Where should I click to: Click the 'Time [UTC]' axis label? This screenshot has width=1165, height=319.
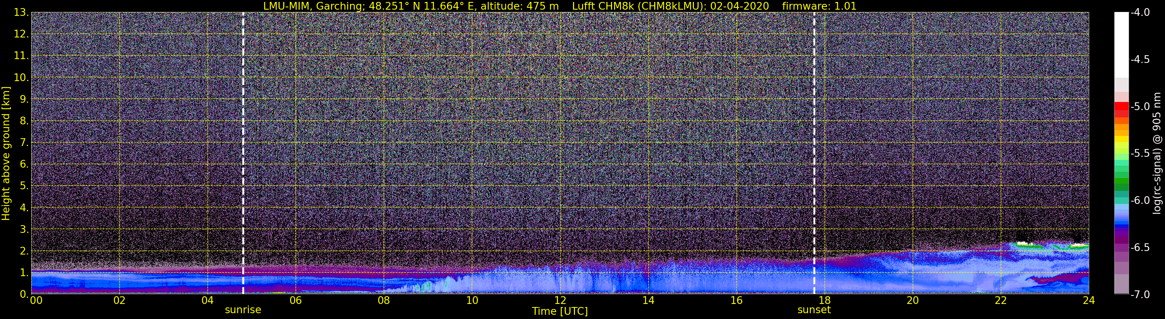(x=560, y=311)
